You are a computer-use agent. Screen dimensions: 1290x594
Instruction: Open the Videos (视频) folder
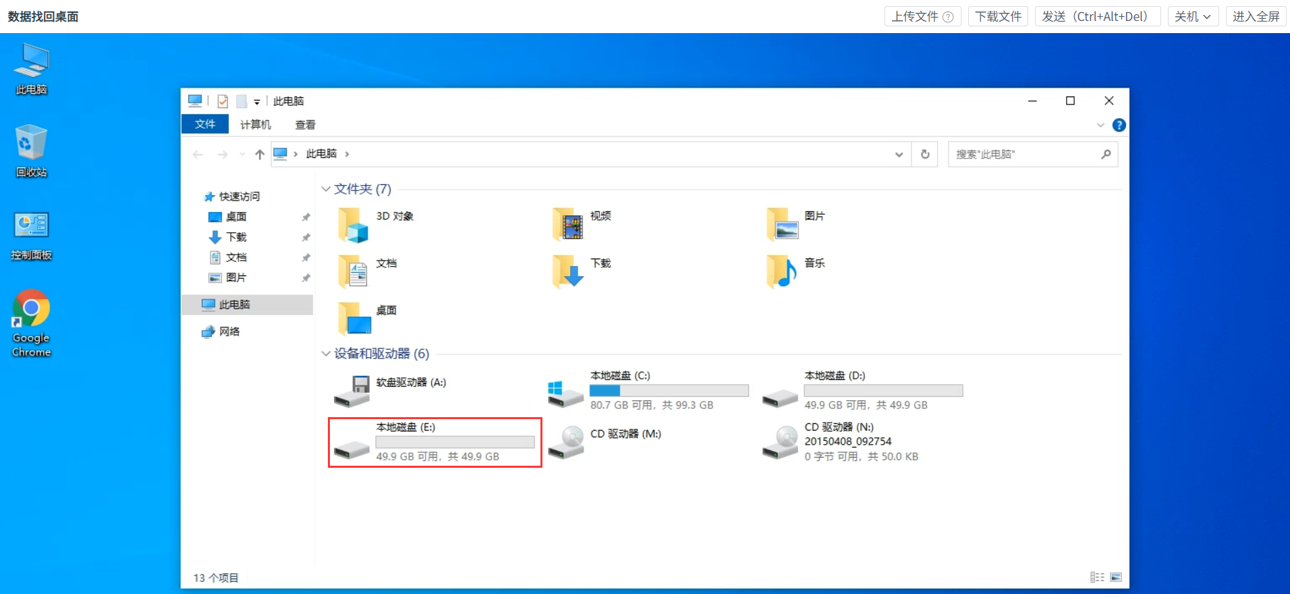pyautogui.click(x=567, y=225)
